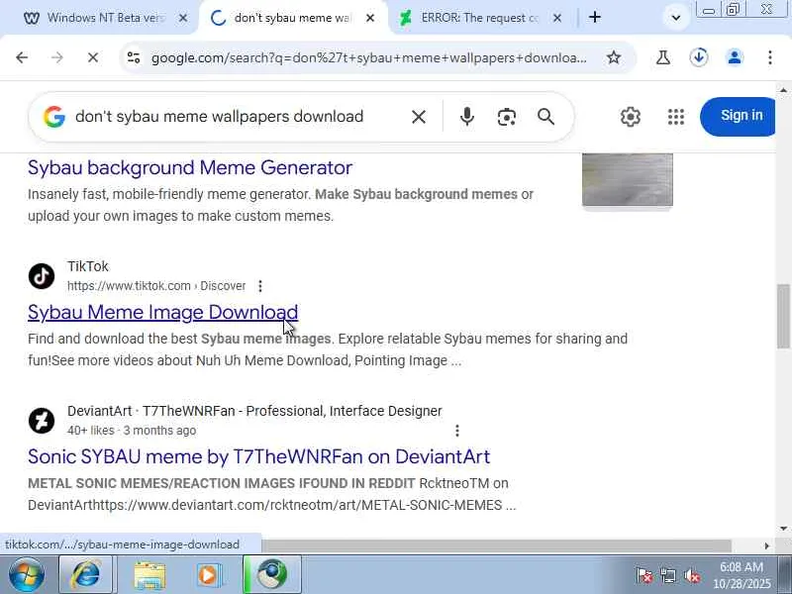Click the vertical scrollbar thumb

(783, 316)
